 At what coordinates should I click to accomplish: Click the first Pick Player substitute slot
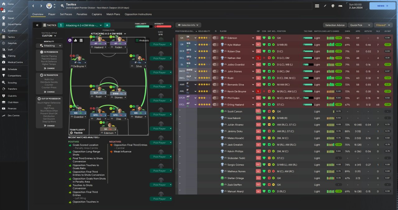pos(160,44)
